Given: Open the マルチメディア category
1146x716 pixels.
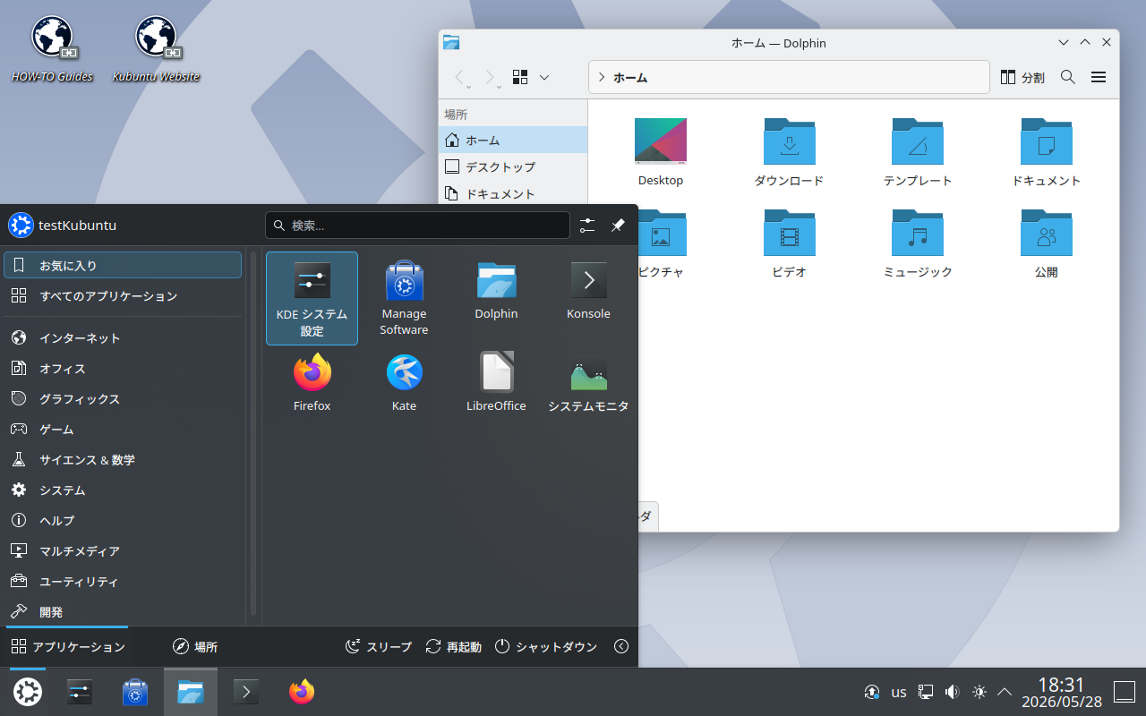Looking at the screenshot, I should (123, 550).
